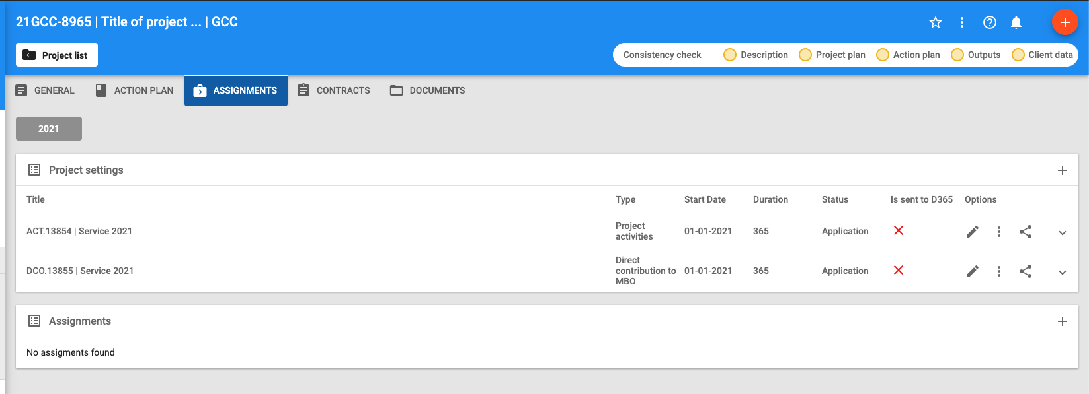1089x394 pixels.
Task: Add a new assignment with plus
Action: tap(1062, 321)
